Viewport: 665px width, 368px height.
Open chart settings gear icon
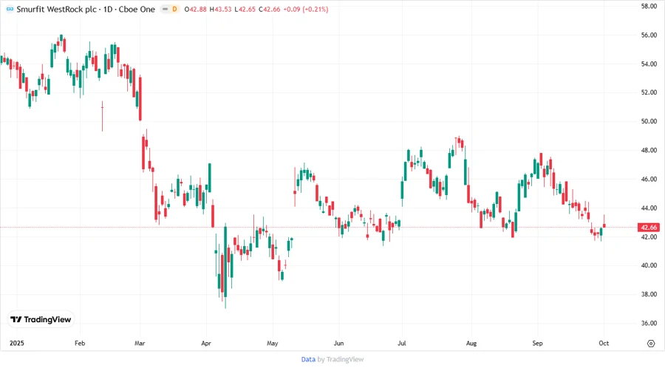(x=650, y=344)
